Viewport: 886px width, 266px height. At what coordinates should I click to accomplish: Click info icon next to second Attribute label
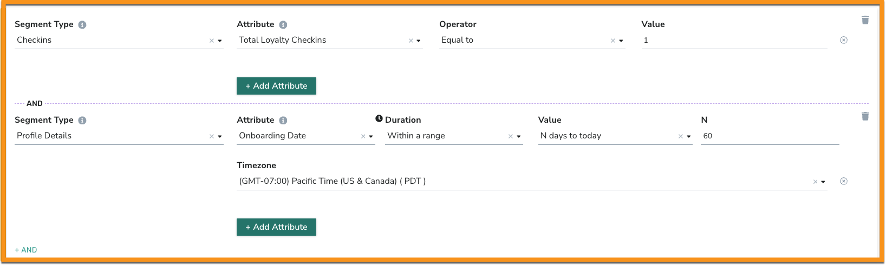283,121
